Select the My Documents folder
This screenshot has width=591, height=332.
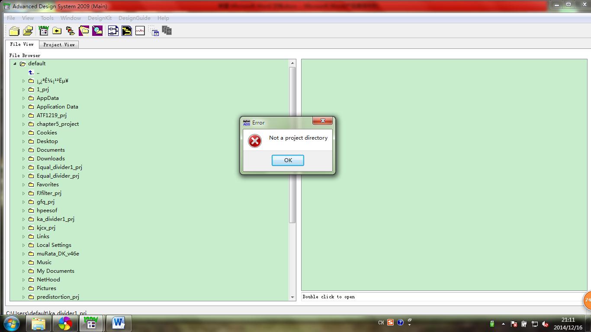click(55, 271)
